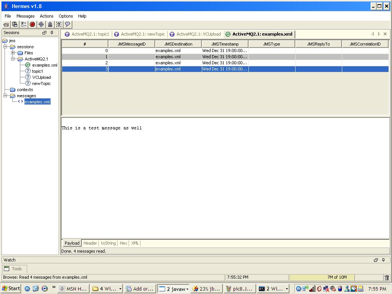
Task: Sort by JMSMessageID column header
Action: click(132, 44)
